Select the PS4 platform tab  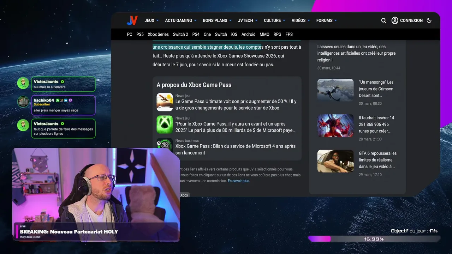tap(196, 34)
